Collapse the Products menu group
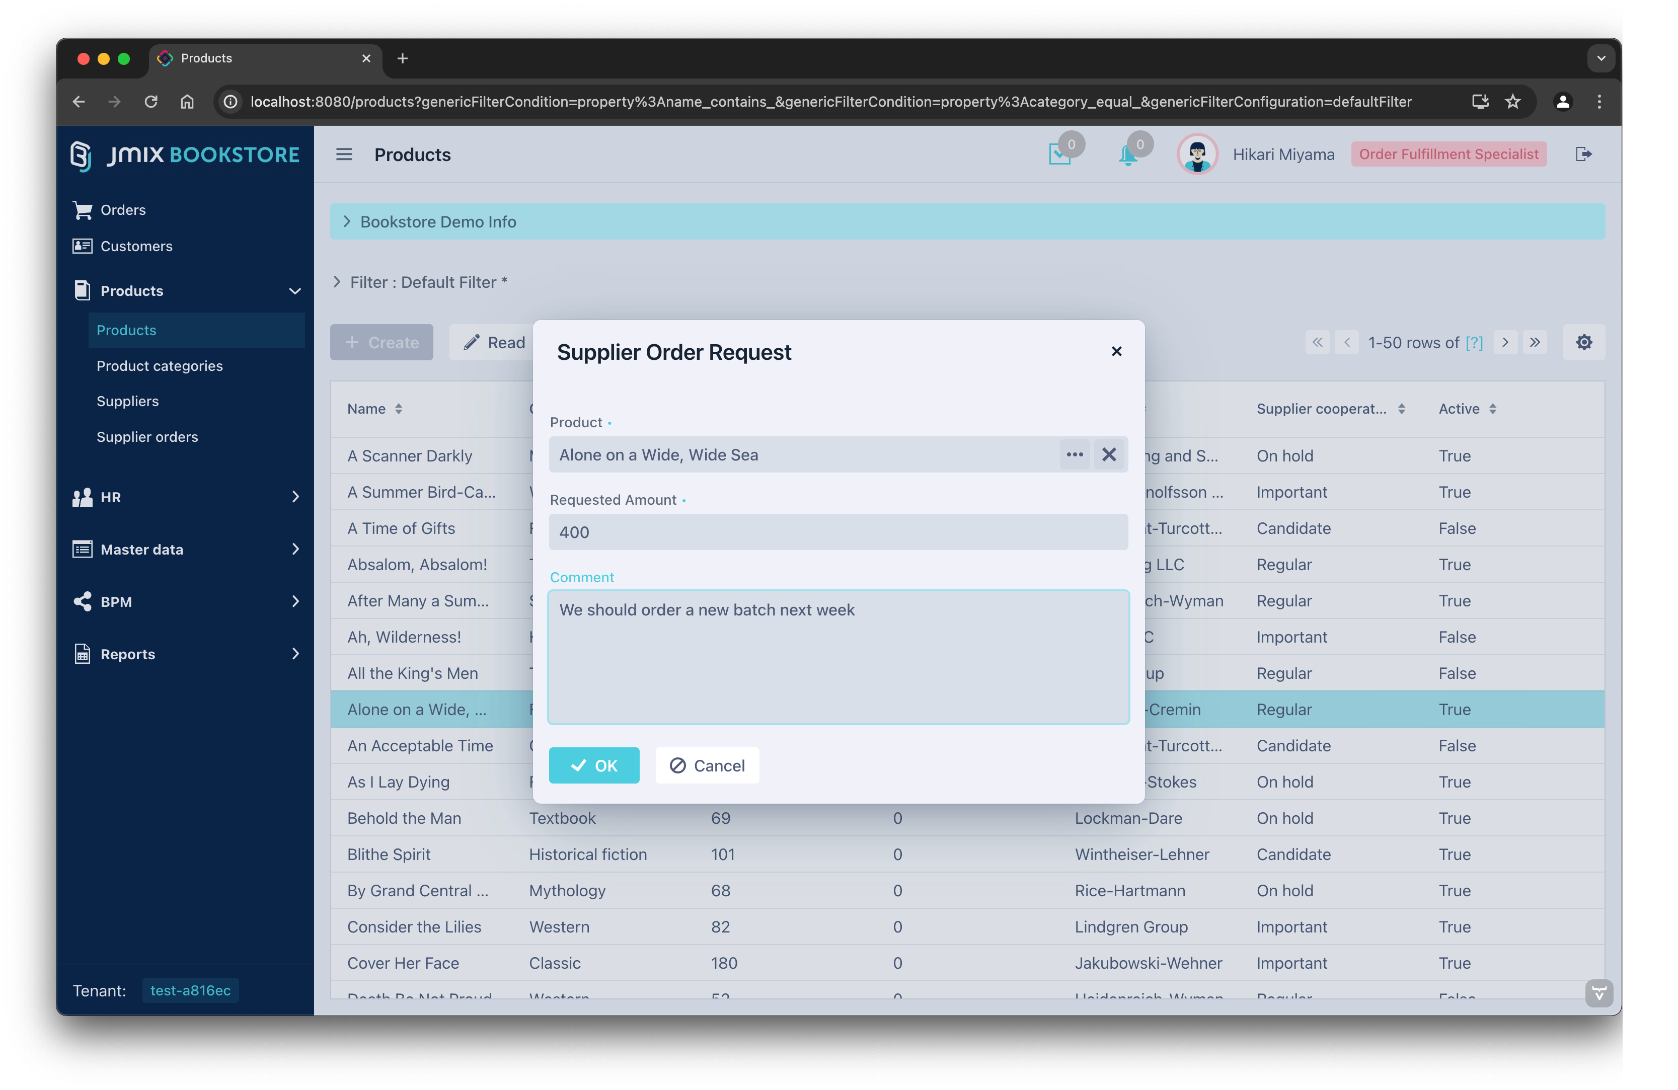Image resolution: width=1678 pixels, height=1090 pixels. coord(295,291)
